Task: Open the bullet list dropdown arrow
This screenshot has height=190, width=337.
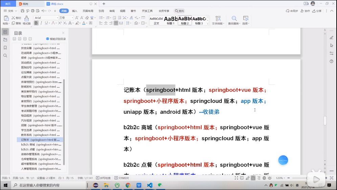Action: tap(104, 18)
